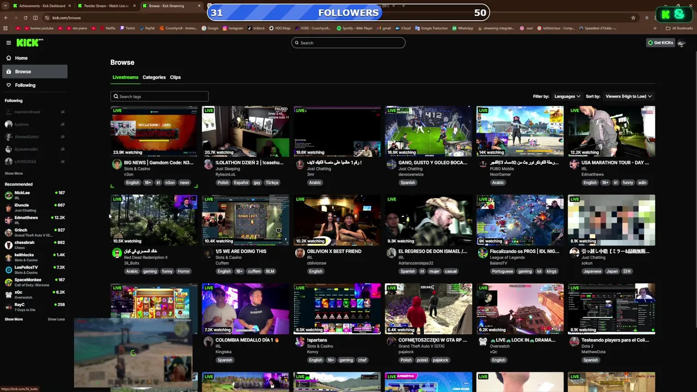Click the xQc avatar next to LOCK IN DRAMA stream

point(482,342)
